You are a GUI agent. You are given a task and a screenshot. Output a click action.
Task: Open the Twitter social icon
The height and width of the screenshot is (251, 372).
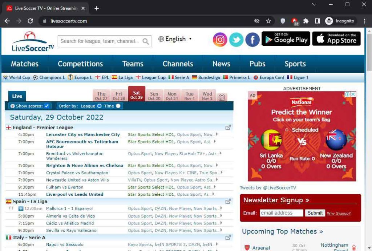236,40
